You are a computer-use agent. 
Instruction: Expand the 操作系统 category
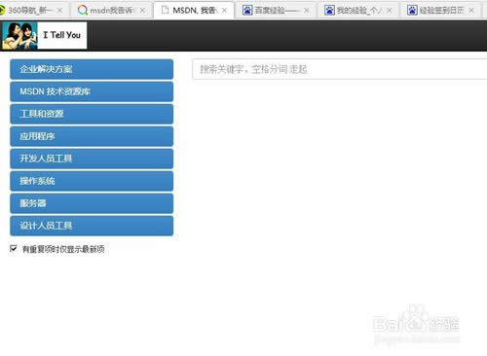point(92,181)
